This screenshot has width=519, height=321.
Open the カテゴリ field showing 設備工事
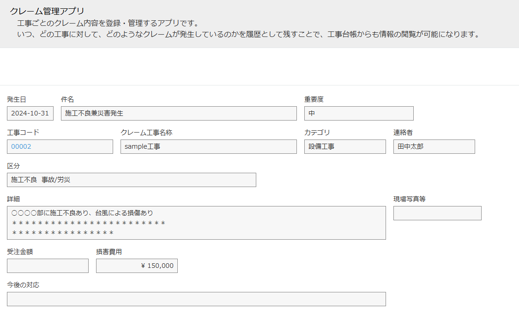(x=345, y=146)
